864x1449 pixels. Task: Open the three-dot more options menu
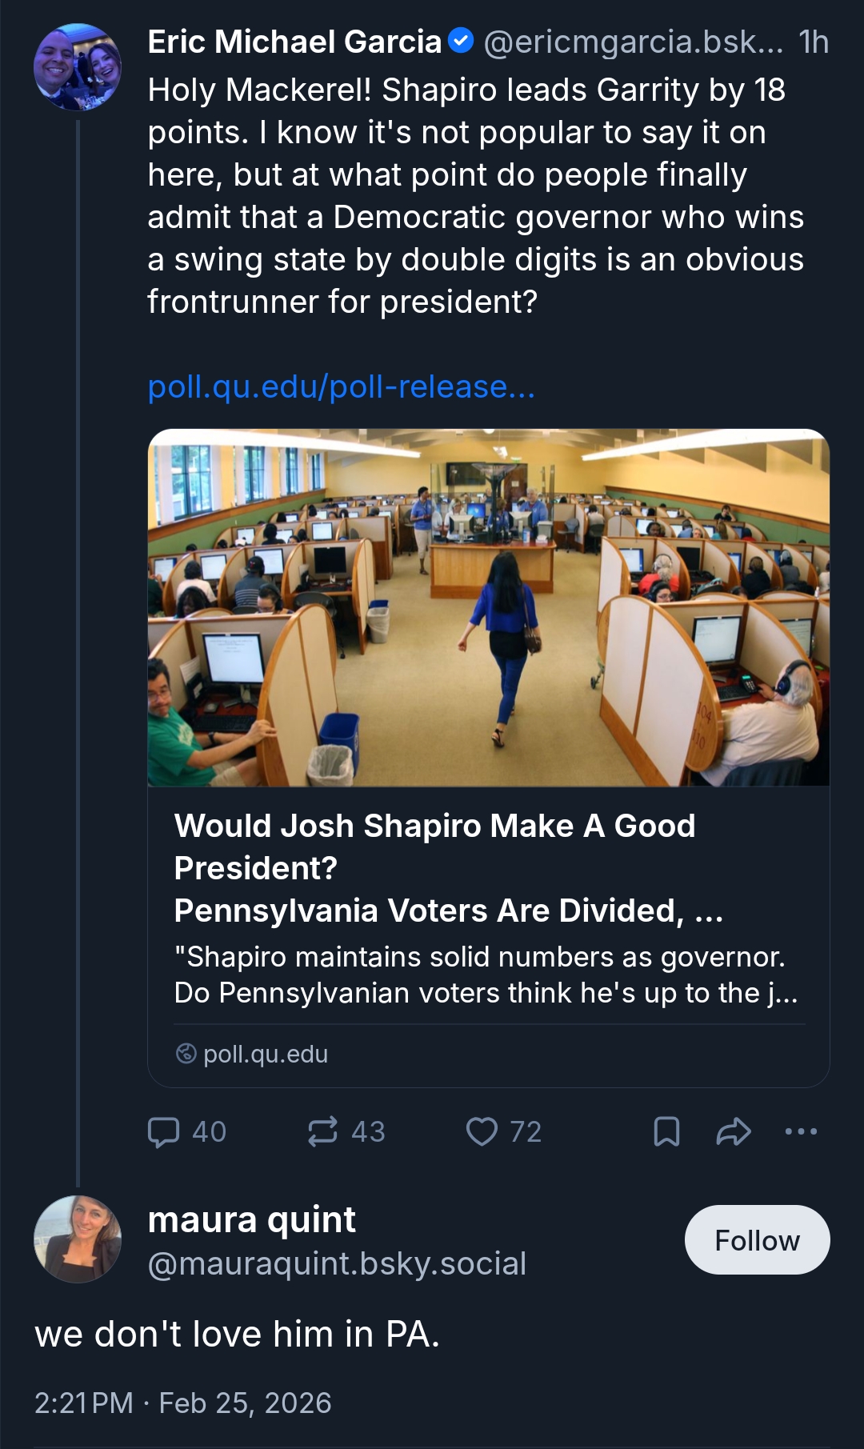pyautogui.click(x=801, y=1132)
